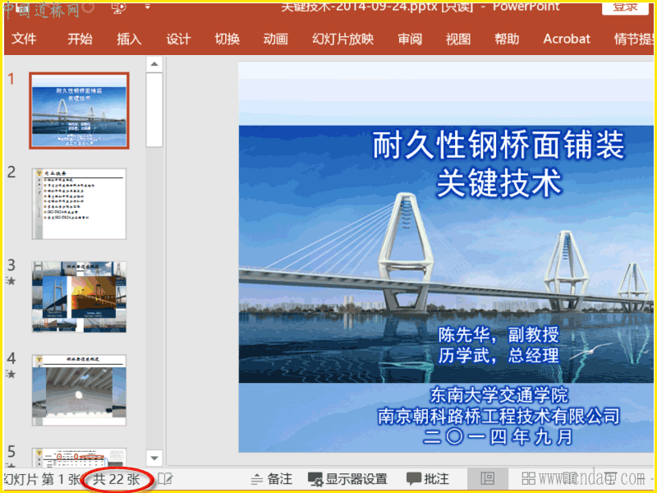Click the 关键技术 title line on the slide
This screenshot has height=493, width=657.
pyautogui.click(x=498, y=183)
